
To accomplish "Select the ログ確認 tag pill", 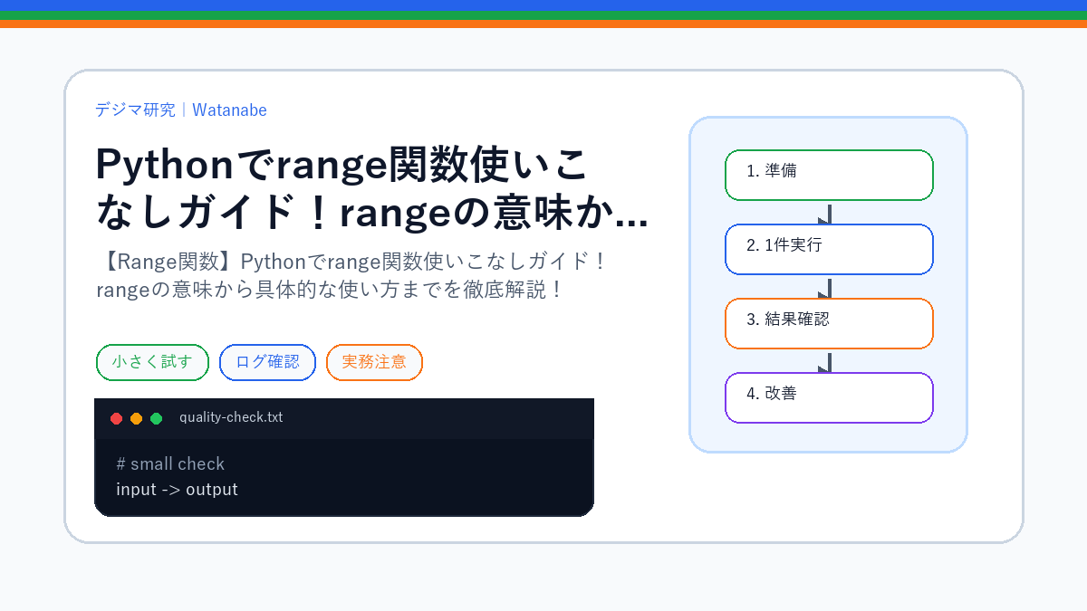I will [267, 362].
